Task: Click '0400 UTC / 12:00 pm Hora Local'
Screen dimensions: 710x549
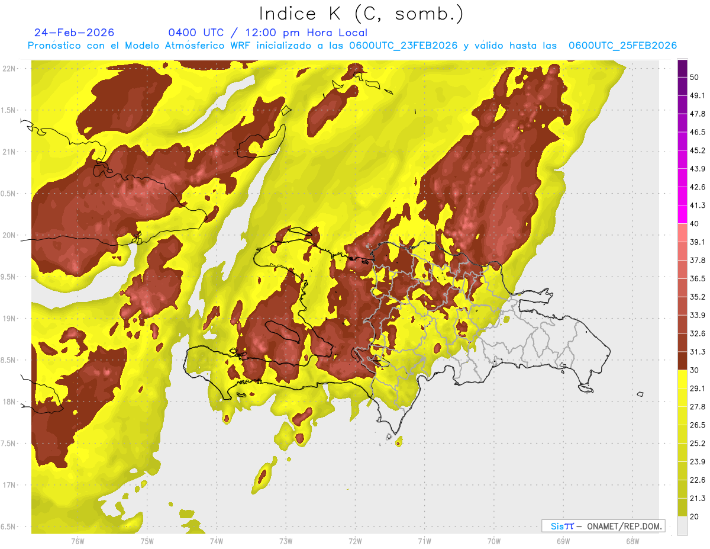Action: coord(268,33)
